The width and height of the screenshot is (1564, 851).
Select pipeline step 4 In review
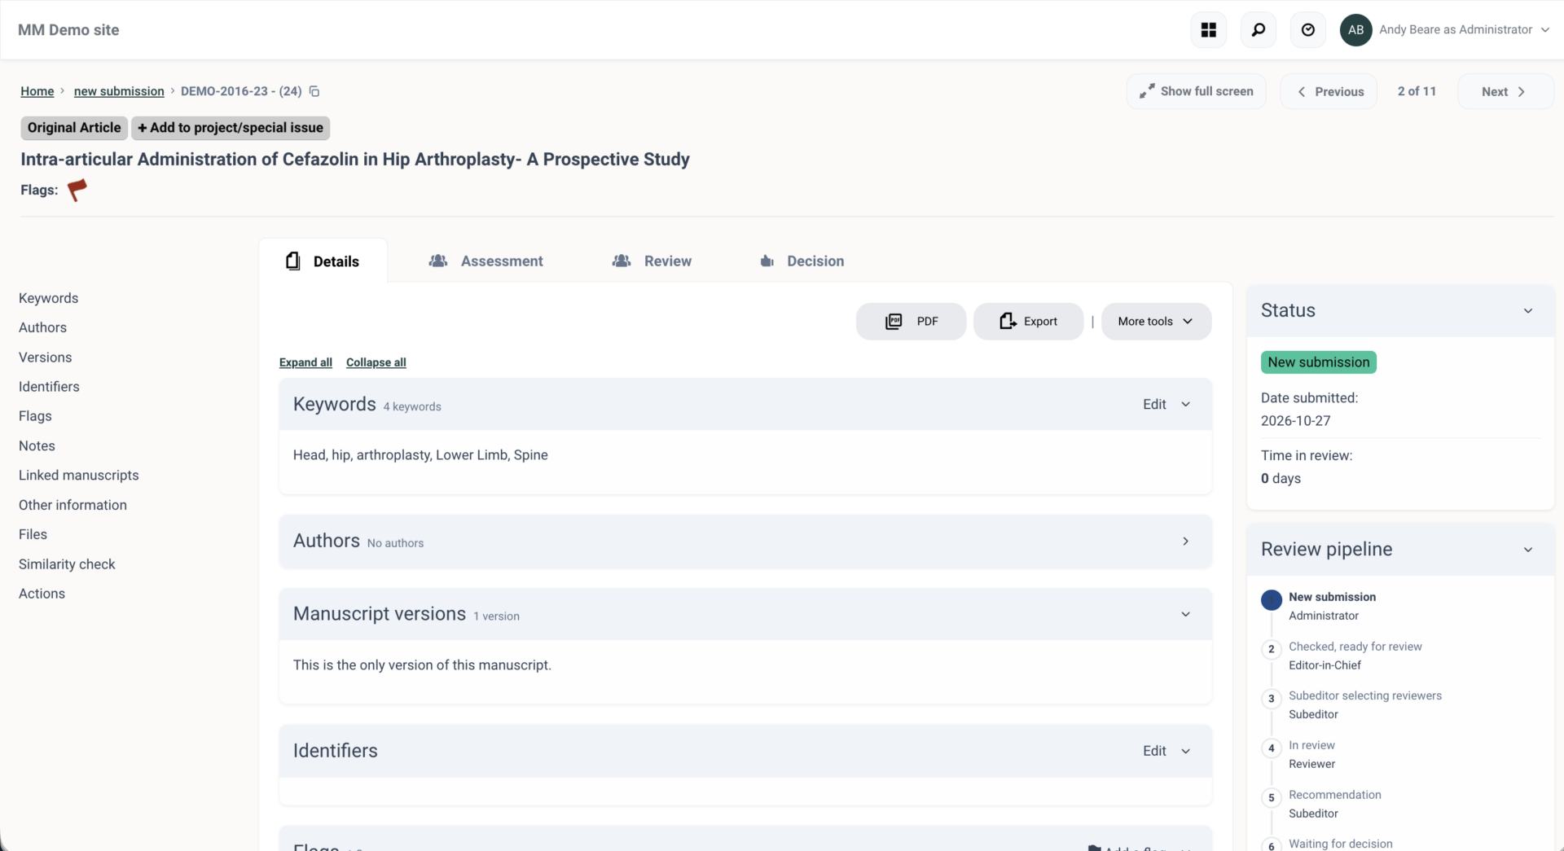[1311, 745]
